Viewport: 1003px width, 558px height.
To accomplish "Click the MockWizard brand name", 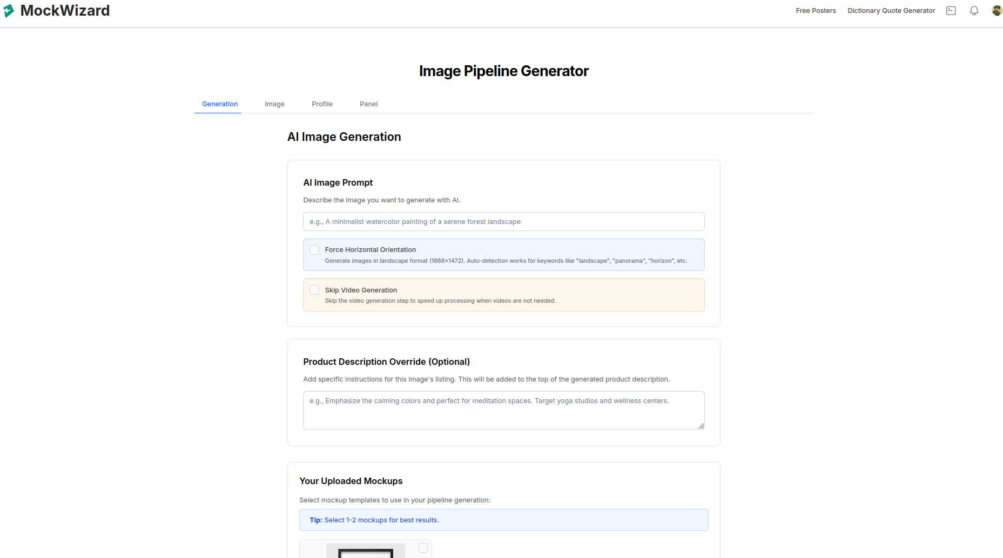I will click(x=64, y=10).
